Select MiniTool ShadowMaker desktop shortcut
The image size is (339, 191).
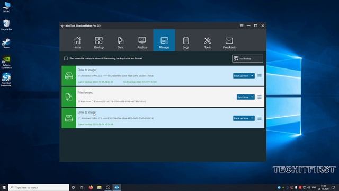[x=6, y=80]
